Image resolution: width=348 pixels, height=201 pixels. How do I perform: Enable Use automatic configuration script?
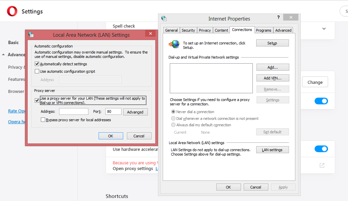tap(37, 71)
